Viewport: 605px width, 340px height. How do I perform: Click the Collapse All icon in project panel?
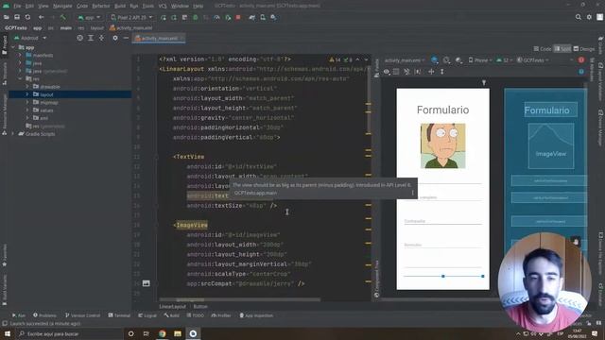point(101,38)
